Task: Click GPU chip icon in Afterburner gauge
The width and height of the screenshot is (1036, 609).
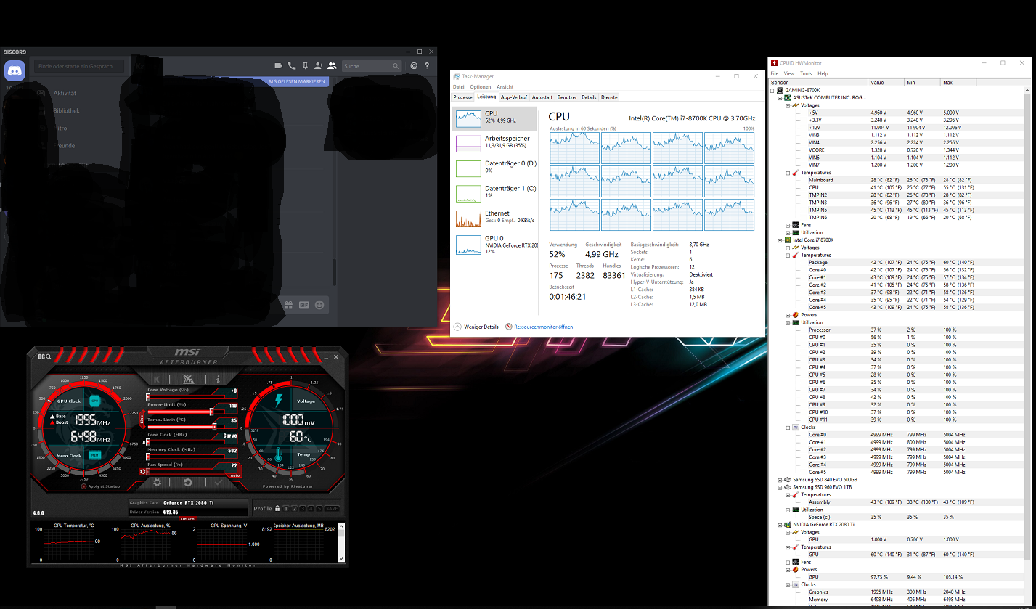Action: pyautogui.click(x=94, y=401)
